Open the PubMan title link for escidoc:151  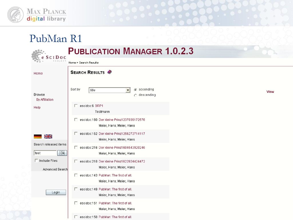pos(115,203)
